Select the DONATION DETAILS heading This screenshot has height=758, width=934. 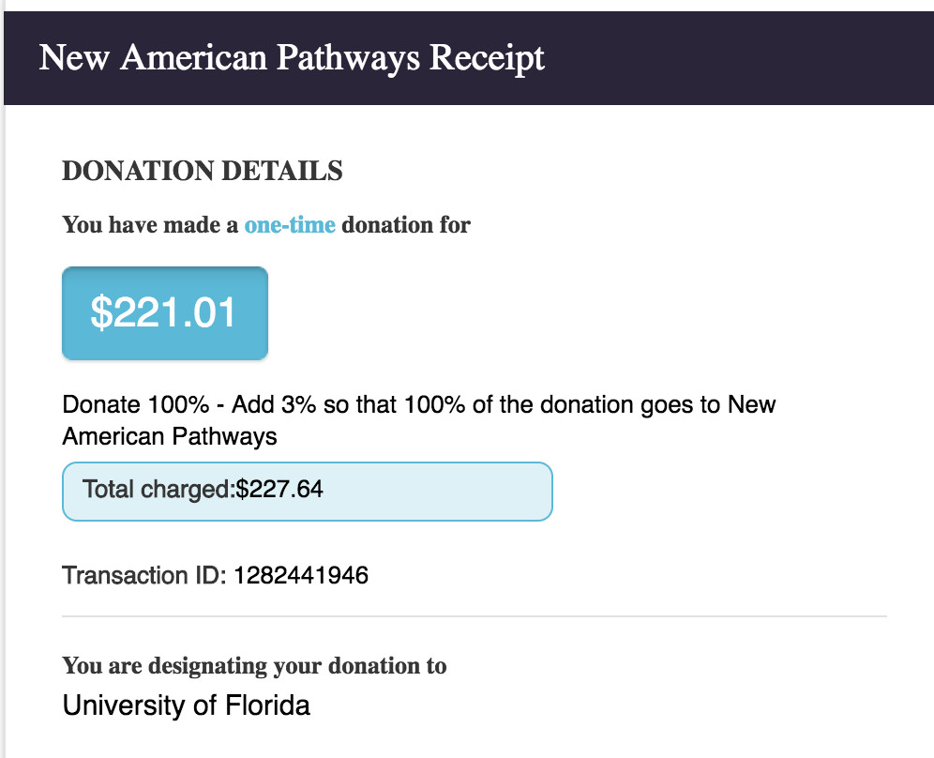coord(202,172)
